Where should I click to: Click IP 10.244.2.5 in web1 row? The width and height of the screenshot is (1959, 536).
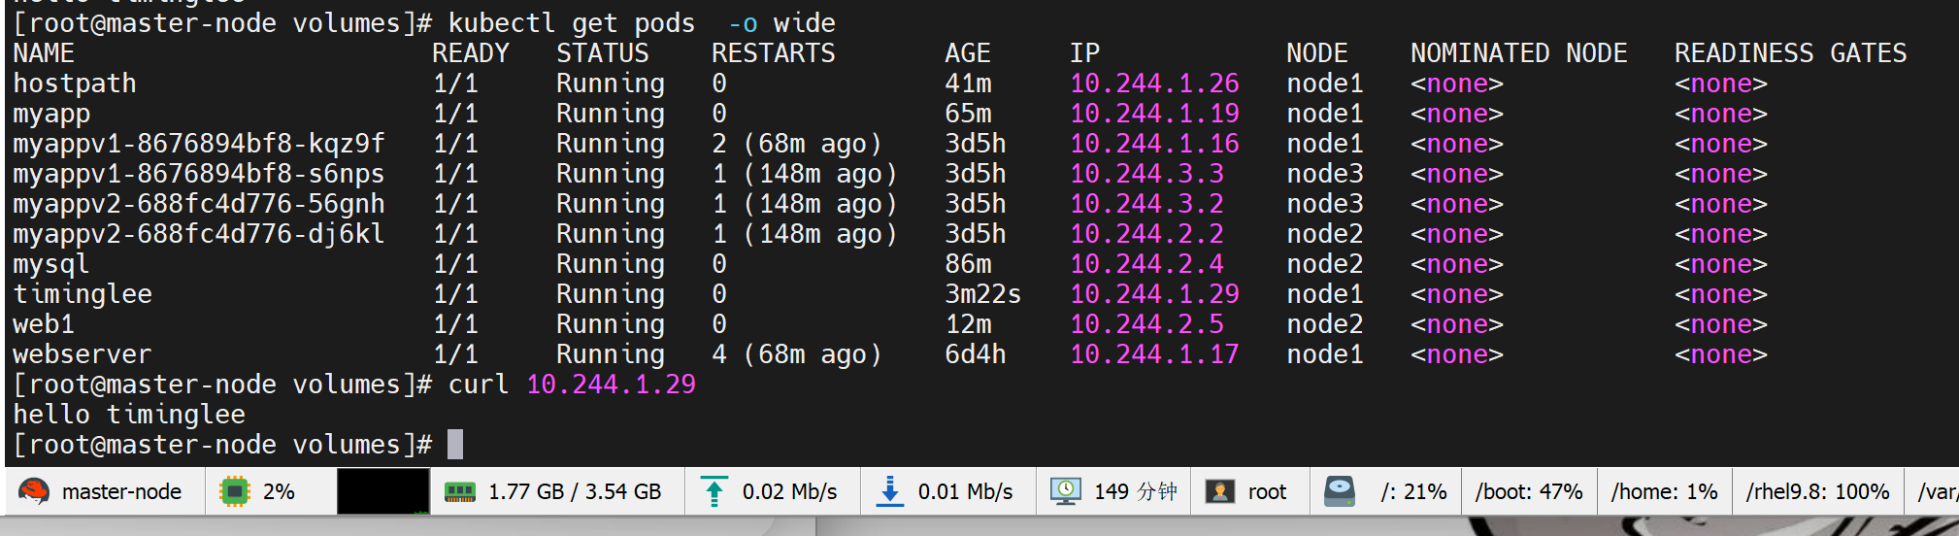(1146, 324)
